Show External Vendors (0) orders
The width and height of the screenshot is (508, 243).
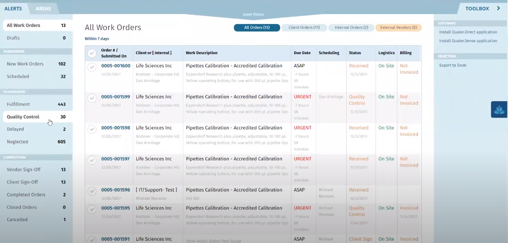pos(398,27)
